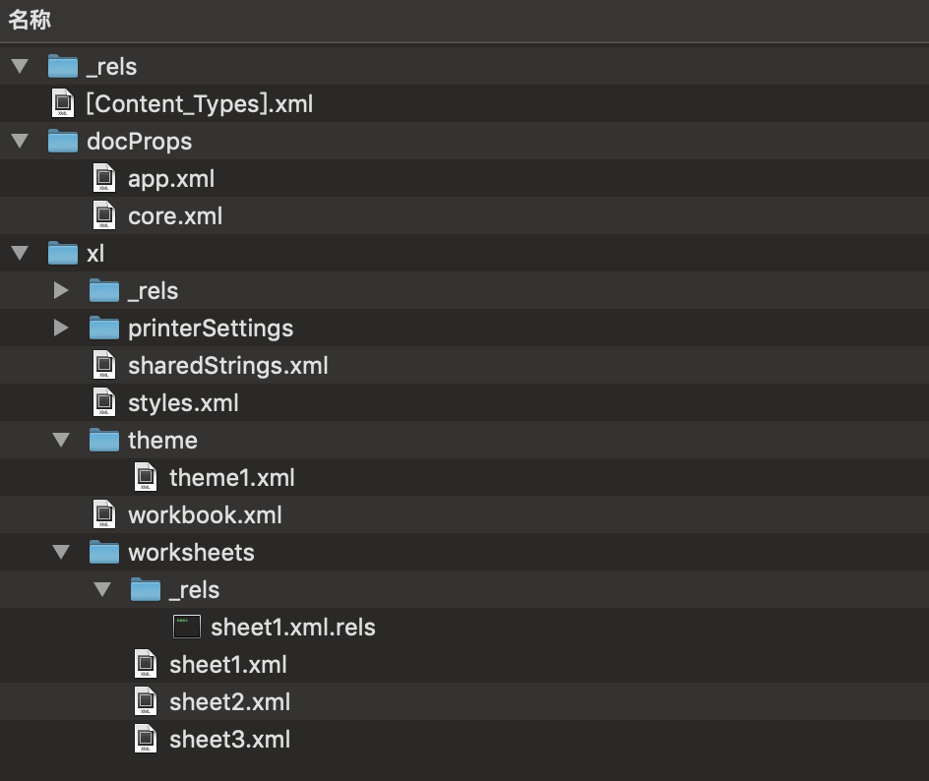
Task: Click the printerSettings folder icon
Action: 104,328
